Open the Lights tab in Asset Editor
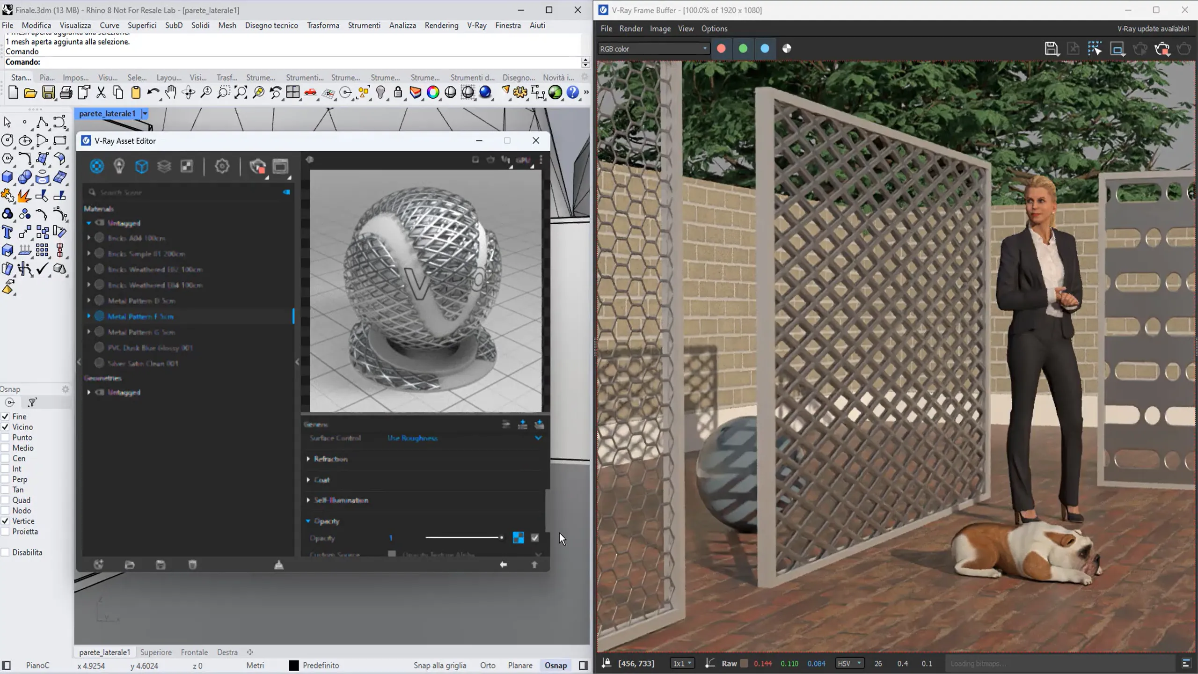Viewport: 1198px width, 674px height. [x=119, y=166]
